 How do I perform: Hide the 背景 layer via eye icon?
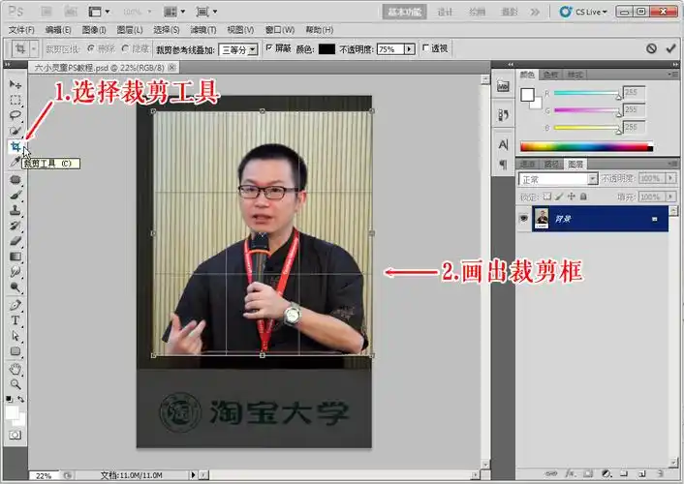[x=524, y=219]
